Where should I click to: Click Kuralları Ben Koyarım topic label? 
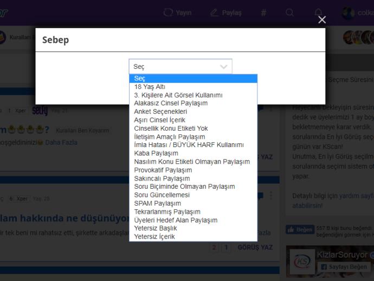click(82, 130)
